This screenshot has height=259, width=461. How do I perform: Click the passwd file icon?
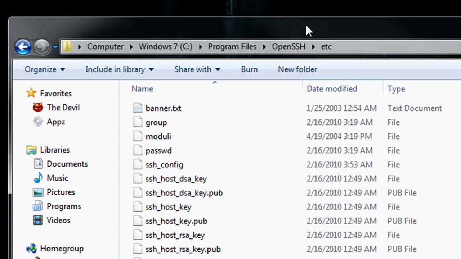(x=138, y=150)
